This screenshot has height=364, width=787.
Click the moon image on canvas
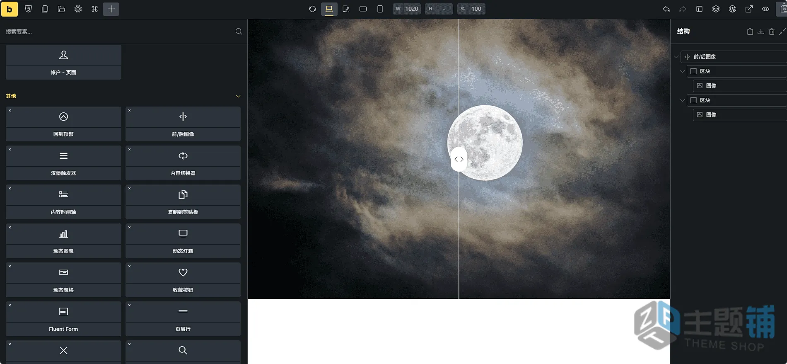click(485, 143)
